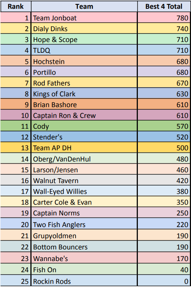Select the Walnut Tavern cell
The height and width of the screenshot is (287, 191).
84,180
